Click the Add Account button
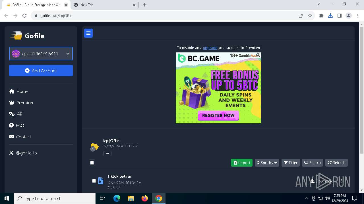 (x=41, y=71)
